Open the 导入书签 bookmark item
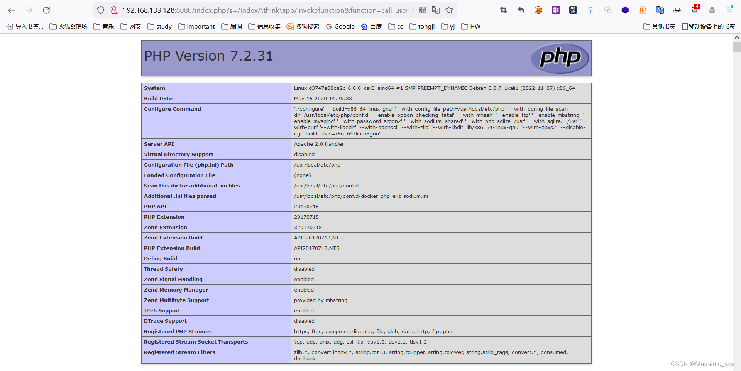 tap(25, 27)
